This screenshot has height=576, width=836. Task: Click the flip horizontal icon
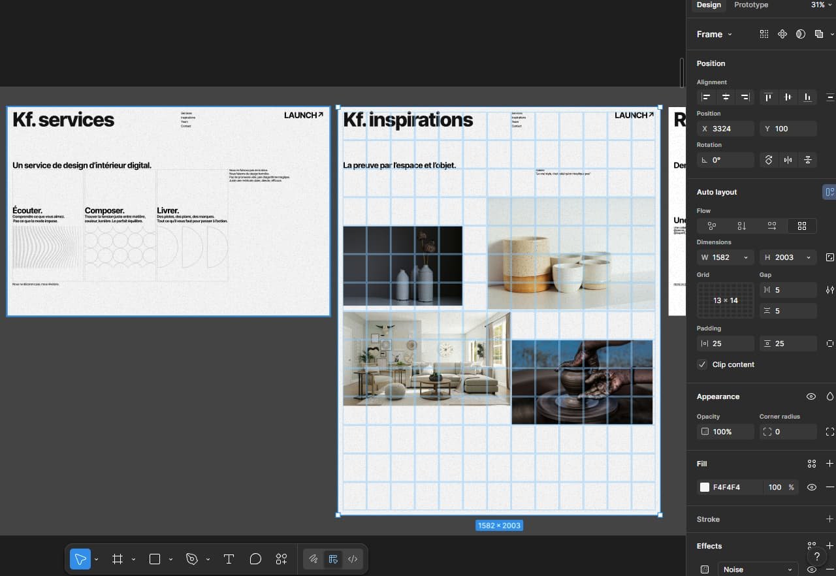[x=788, y=160]
